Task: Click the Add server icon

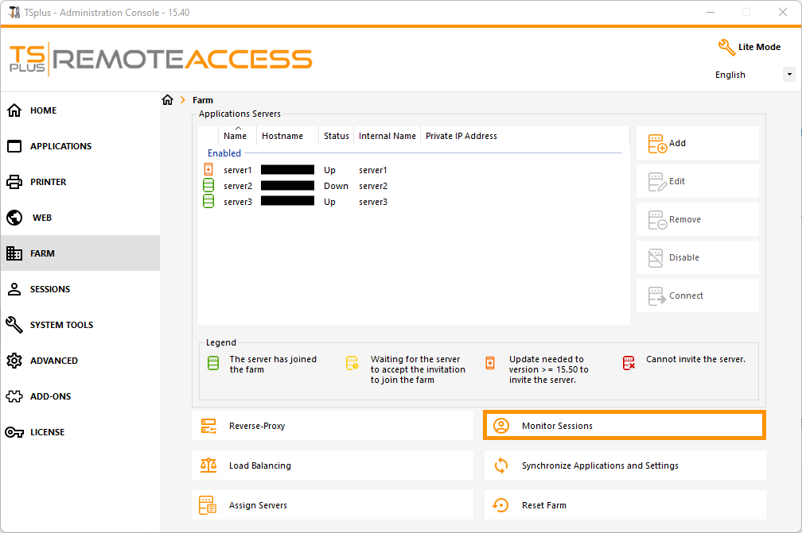Action: pos(657,144)
